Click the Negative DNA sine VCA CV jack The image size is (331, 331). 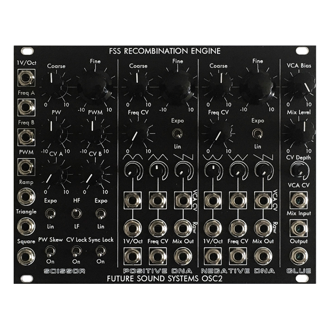tap(213, 200)
